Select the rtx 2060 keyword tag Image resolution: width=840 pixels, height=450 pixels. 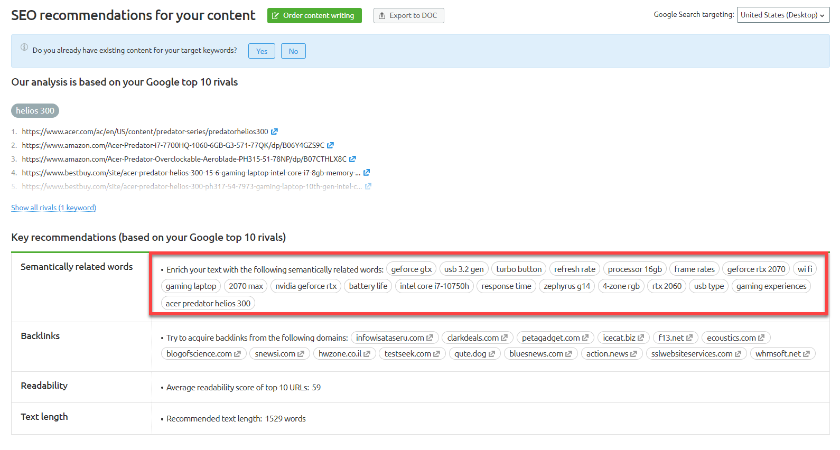pyautogui.click(x=667, y=286)
